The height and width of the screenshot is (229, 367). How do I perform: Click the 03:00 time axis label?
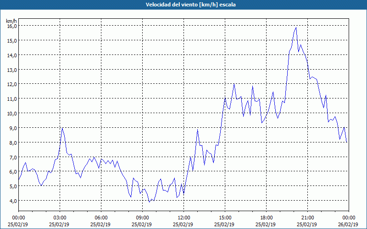(x=60, y=218)
